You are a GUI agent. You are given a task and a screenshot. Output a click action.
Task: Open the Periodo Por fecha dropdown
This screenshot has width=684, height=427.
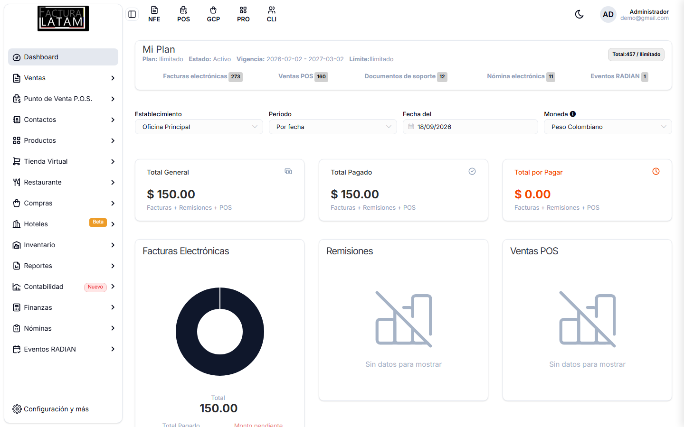click(333, 127)
